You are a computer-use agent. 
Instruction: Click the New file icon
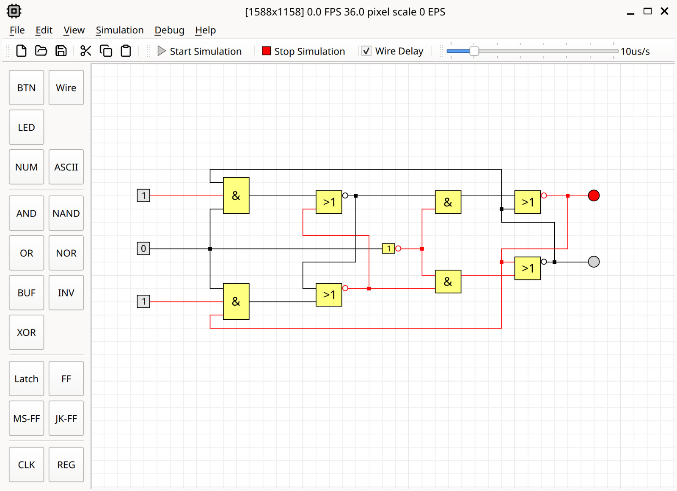coord(21,51)
